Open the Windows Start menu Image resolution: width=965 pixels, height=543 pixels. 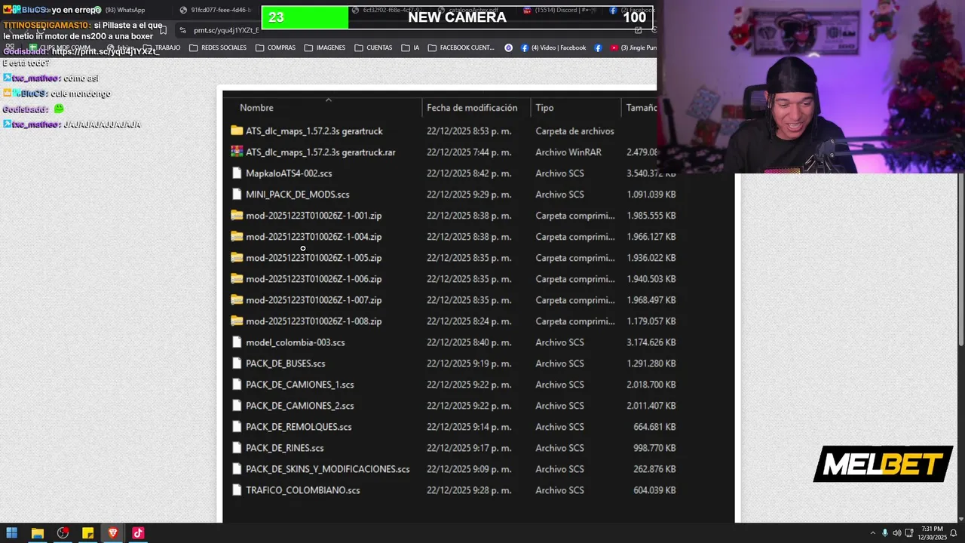(12, 533)
